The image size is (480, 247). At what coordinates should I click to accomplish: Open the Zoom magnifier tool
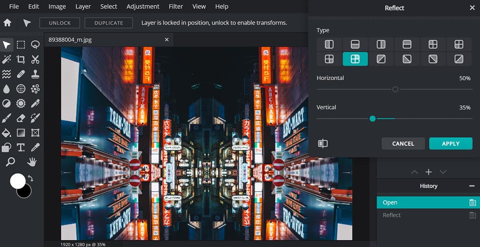pyautogui.click(x=10, y=161)
